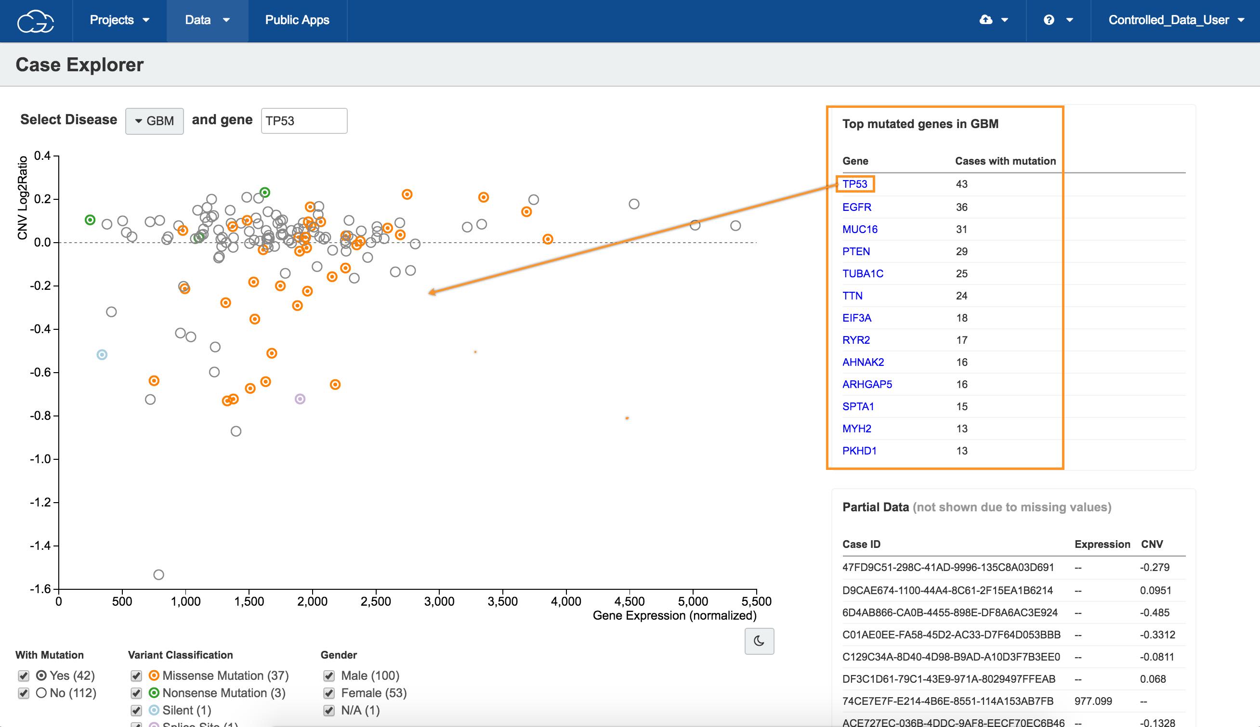Select the PTEN gene link
Screen dimensions: 1260x727
(856, 251)
